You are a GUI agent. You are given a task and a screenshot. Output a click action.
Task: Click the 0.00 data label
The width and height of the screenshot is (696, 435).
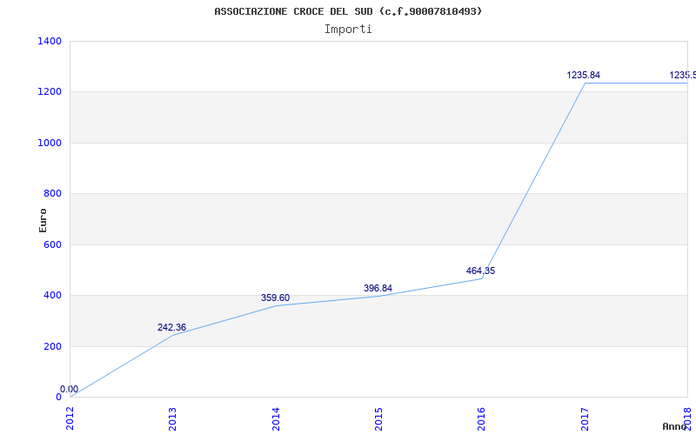70,389
